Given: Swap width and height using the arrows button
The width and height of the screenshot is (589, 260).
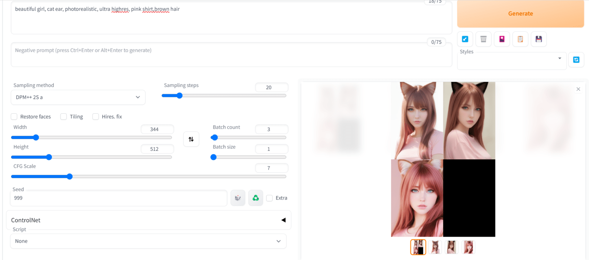Looking at the screenshot, I should [191, 139].
